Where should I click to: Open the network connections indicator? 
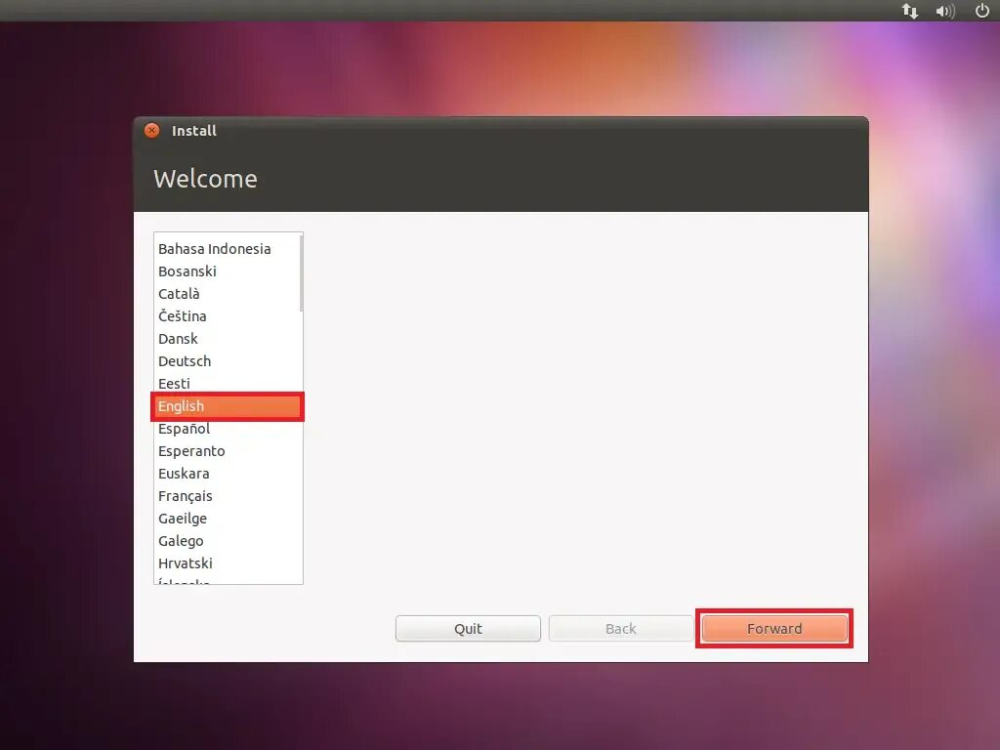tap(910, 11)
